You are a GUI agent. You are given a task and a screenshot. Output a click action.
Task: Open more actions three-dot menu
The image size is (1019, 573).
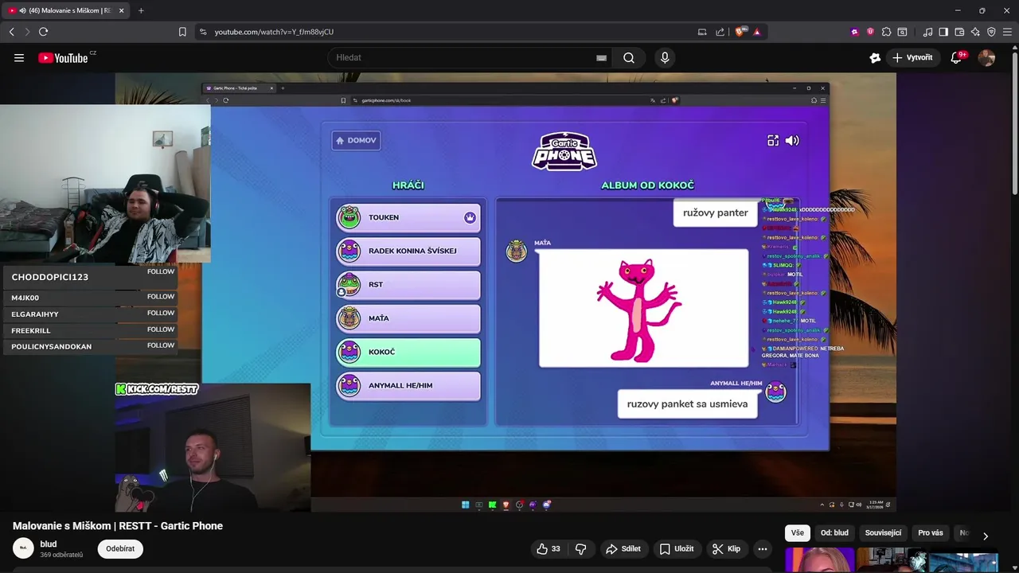pos(763,548)
